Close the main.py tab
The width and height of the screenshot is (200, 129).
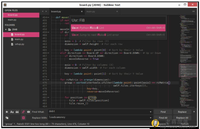117,12
